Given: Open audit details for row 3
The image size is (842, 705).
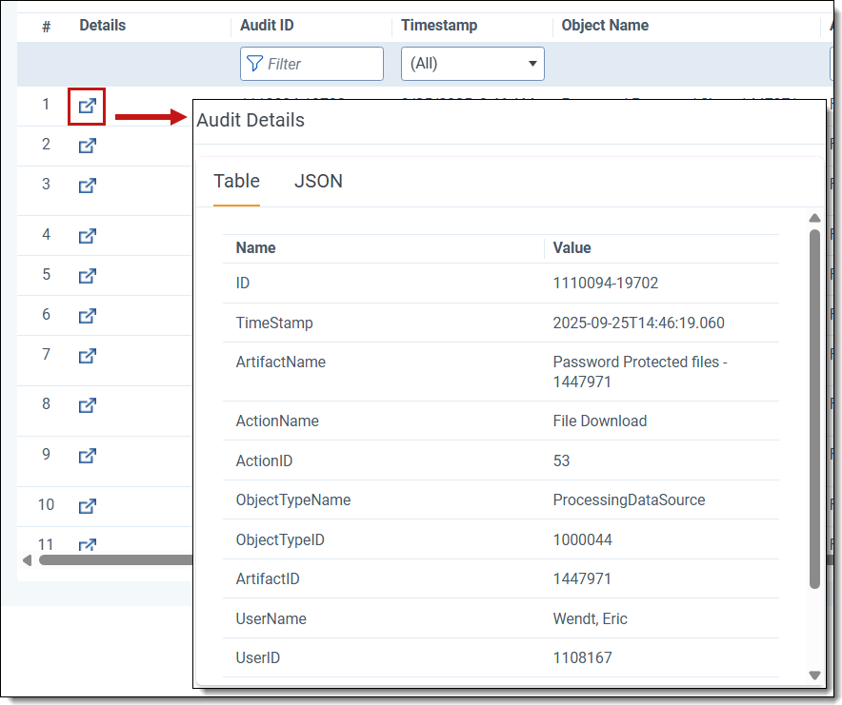Looking at the screenshot, I should coord(87,186).
